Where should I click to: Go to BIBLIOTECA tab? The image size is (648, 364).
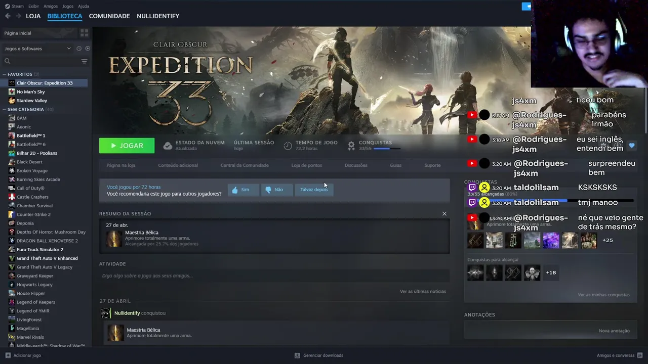(65, 16)
